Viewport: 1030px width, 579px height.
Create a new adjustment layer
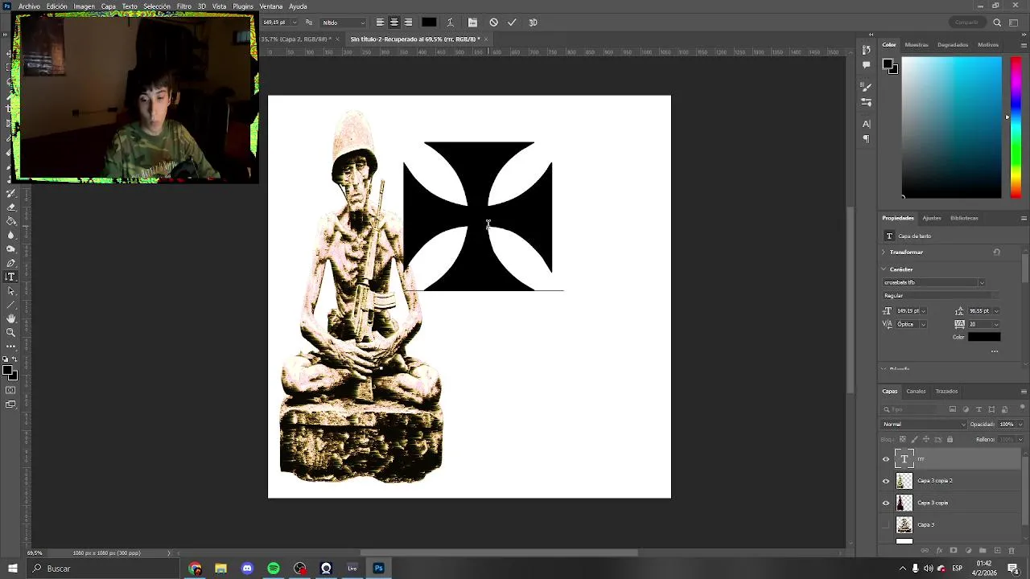pyautogui.click(x=968, y=550)
